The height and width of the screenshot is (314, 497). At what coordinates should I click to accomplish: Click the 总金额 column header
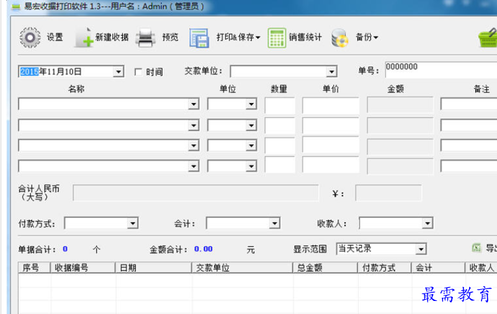325,267
